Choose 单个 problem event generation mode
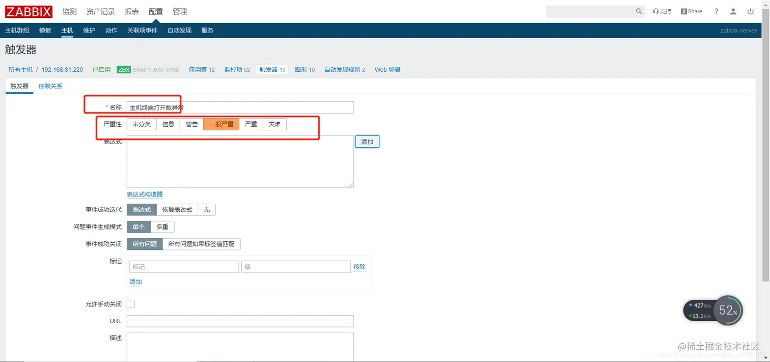 [139, 227]
